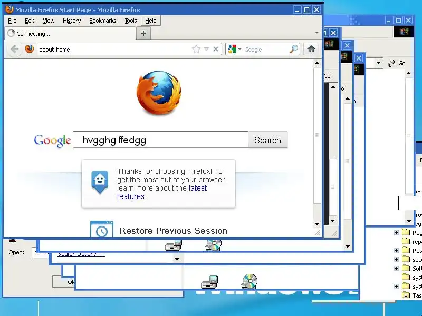Select the rep folder icon in the tree
Screen dimensions: 422x316
(406, 241)
